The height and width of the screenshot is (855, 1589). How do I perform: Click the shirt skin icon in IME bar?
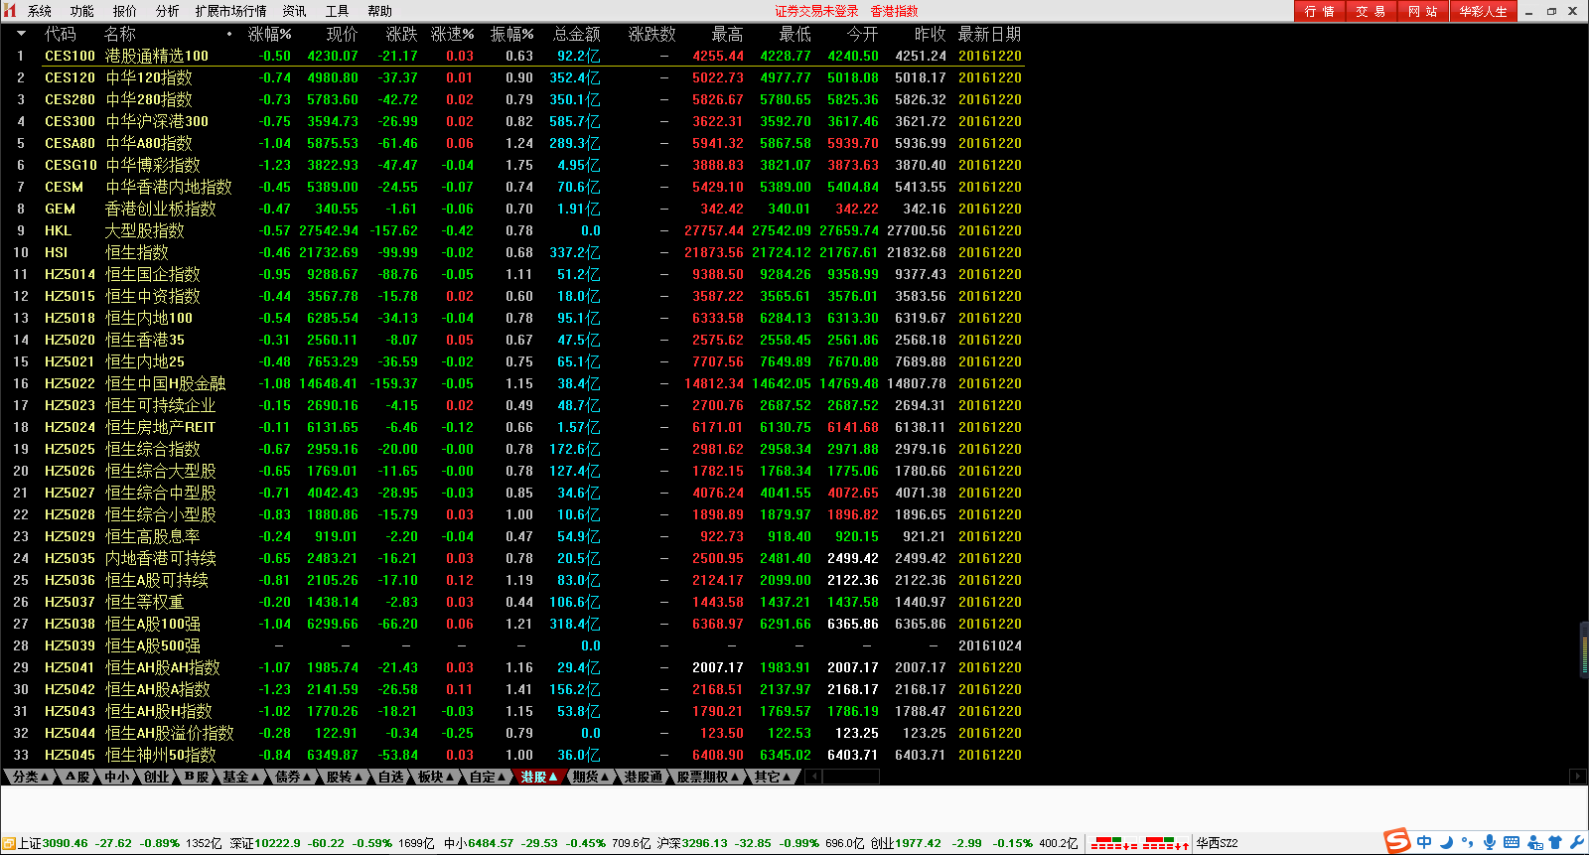pos(1555,842)
